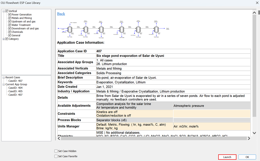Select the Pond 5 separator block icon
This screenshot has height=161, width=260.
(x=138, y=29)
